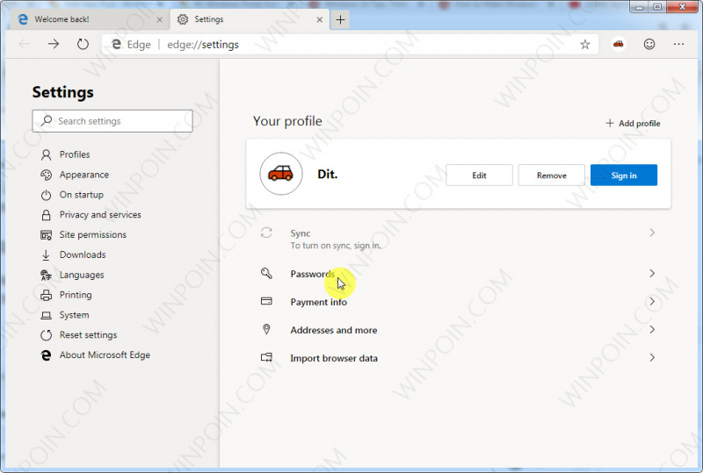703x473 pixels.
Task: Click the Edit profile button
Action: tap(479, 176)
